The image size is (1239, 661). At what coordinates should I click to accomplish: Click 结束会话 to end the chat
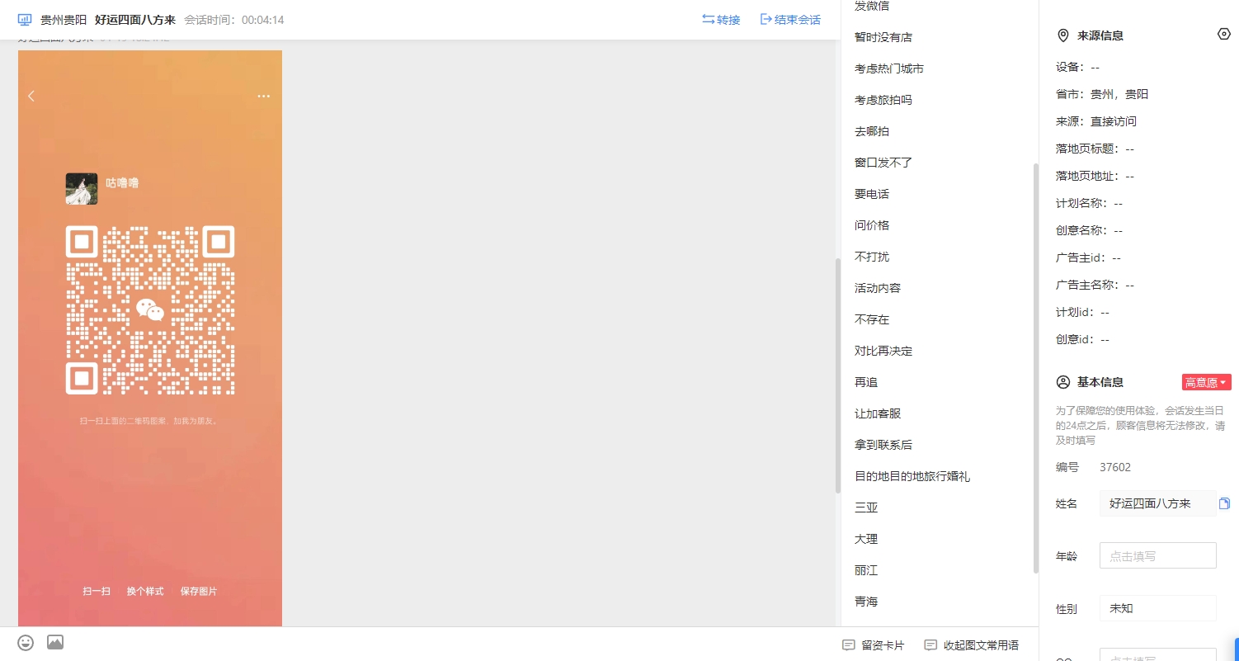coord(797,20)
